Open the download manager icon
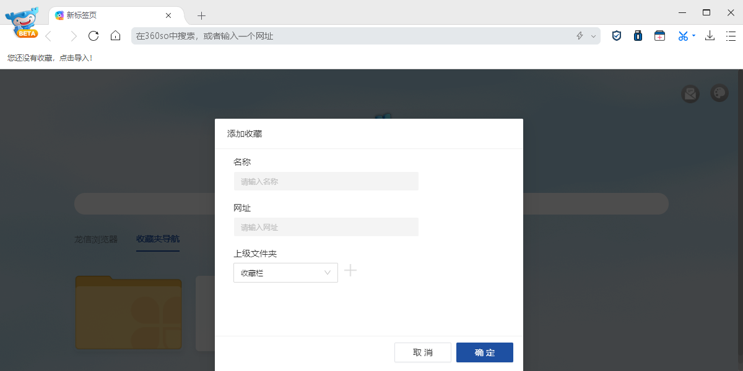The width and height of the screenshot is (743, 371). (x=710, y=36)
